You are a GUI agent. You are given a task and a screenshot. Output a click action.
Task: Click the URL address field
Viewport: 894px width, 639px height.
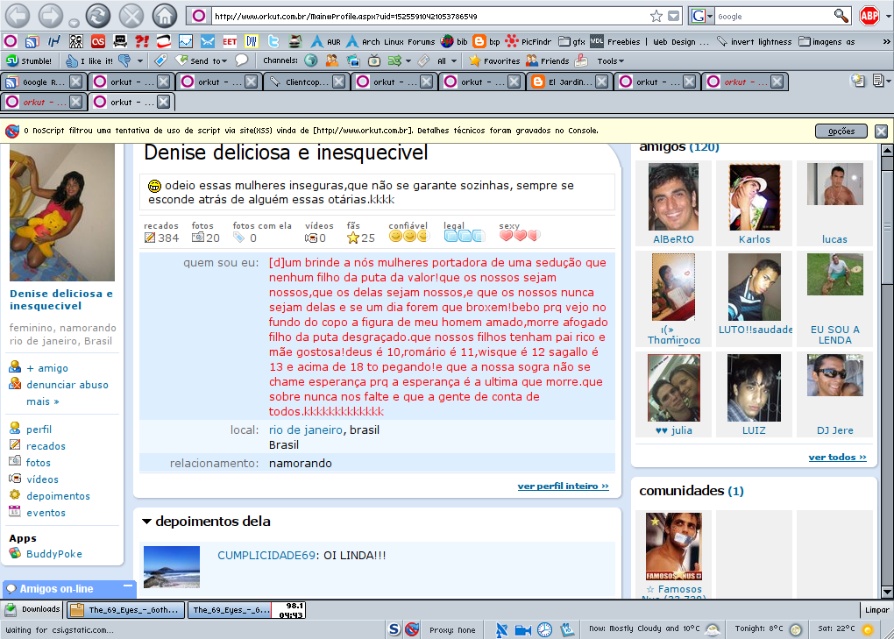click(429, 17)
